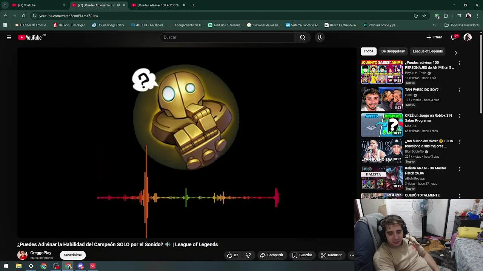Viewport: 483px width, 271px height.
Task: Open options for TAN PARECIDO SOY video
Action: point(460,90)
